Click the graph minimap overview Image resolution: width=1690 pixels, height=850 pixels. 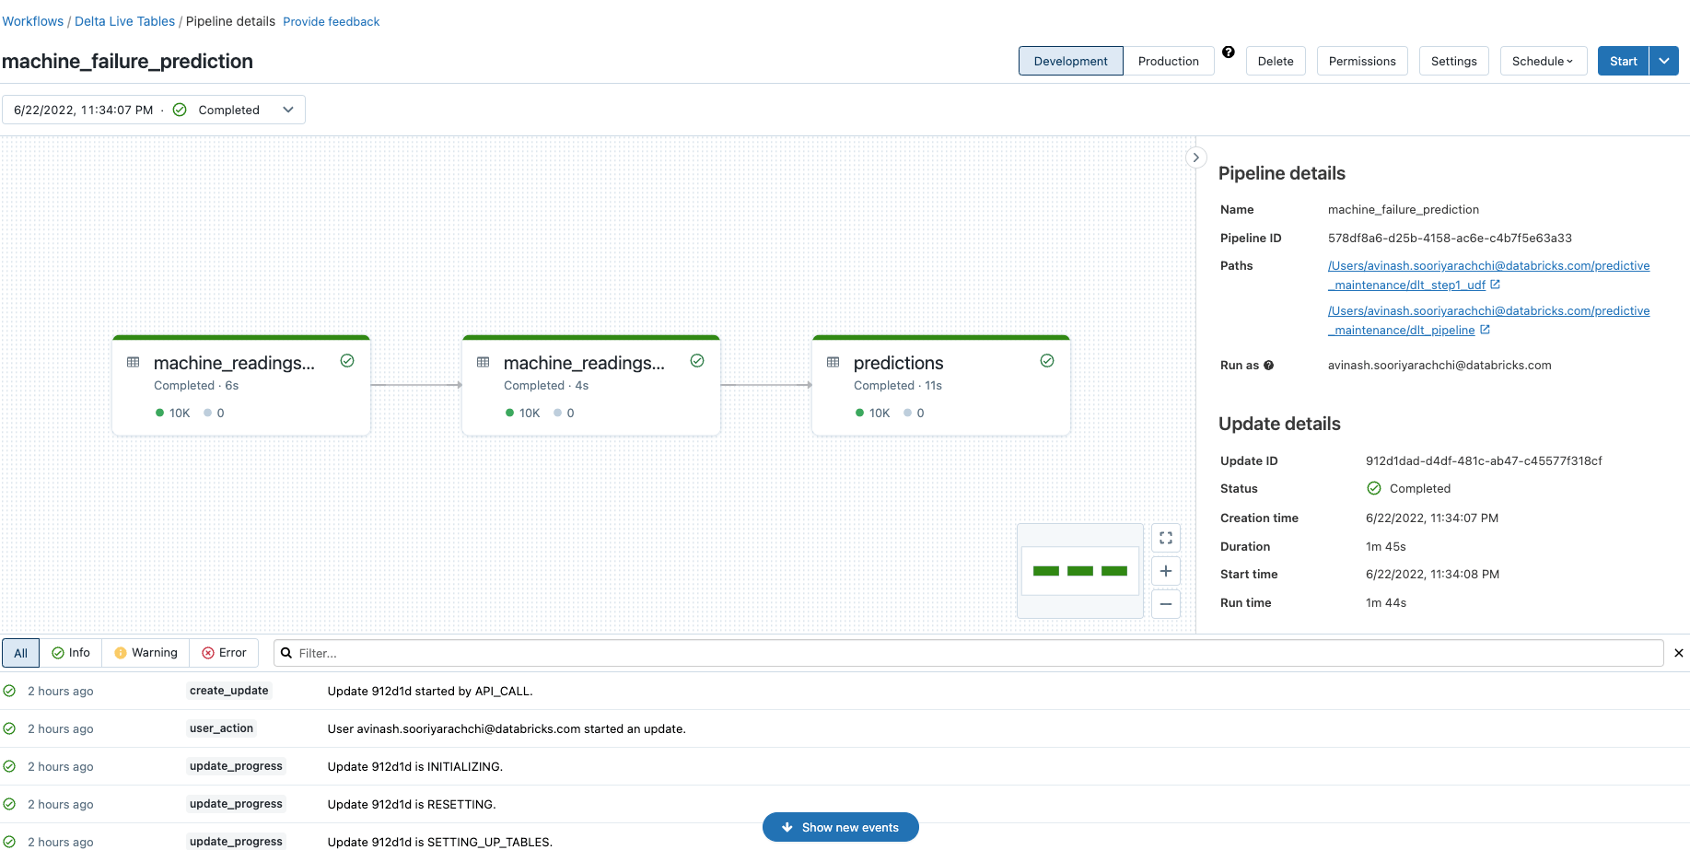pyautogui.click(x=1079, y=571)
